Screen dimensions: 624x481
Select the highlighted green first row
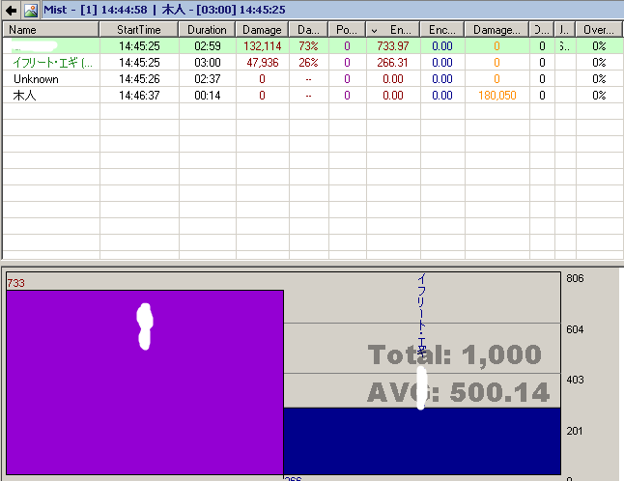[x=313, y=46]
